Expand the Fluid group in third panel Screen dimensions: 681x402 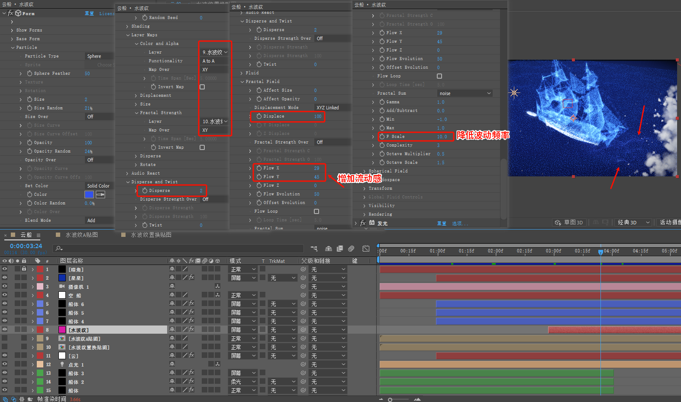242,73
